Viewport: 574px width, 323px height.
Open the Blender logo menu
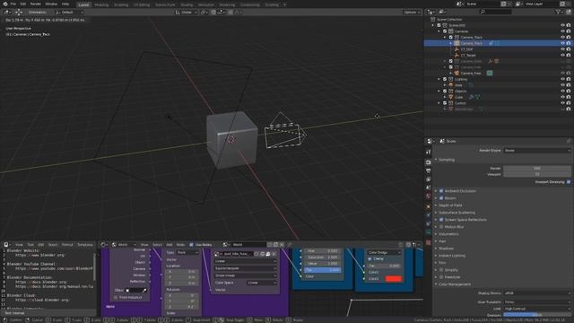(5, 4)
